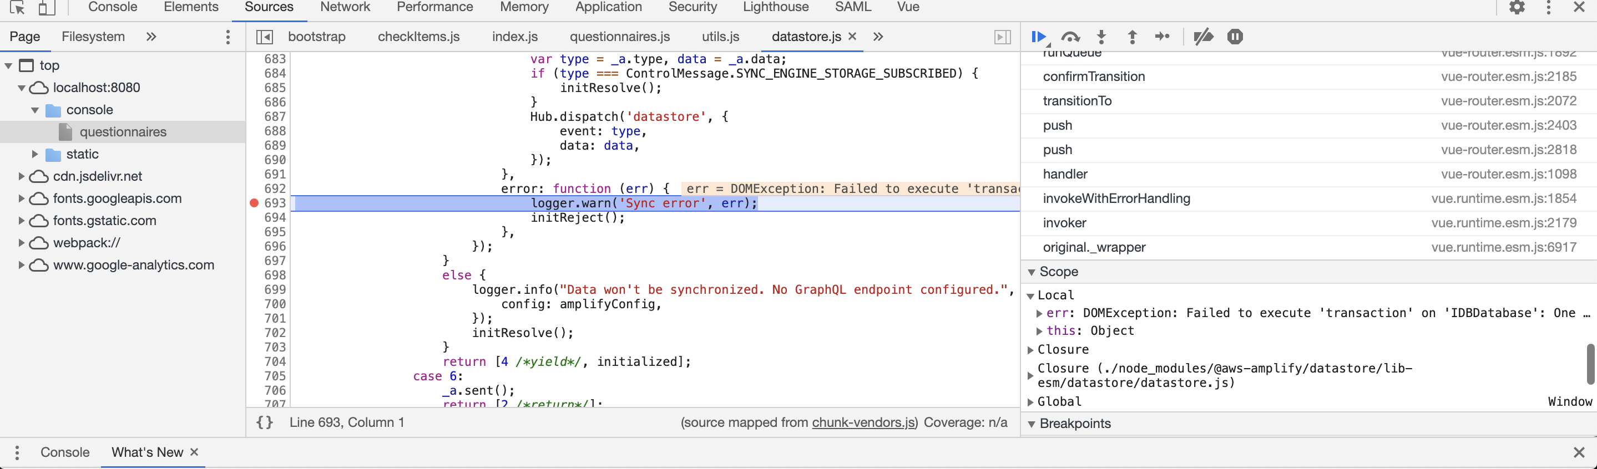Open the Filesystem navigator tab
1597x469 pixels.
coord(93,37)
